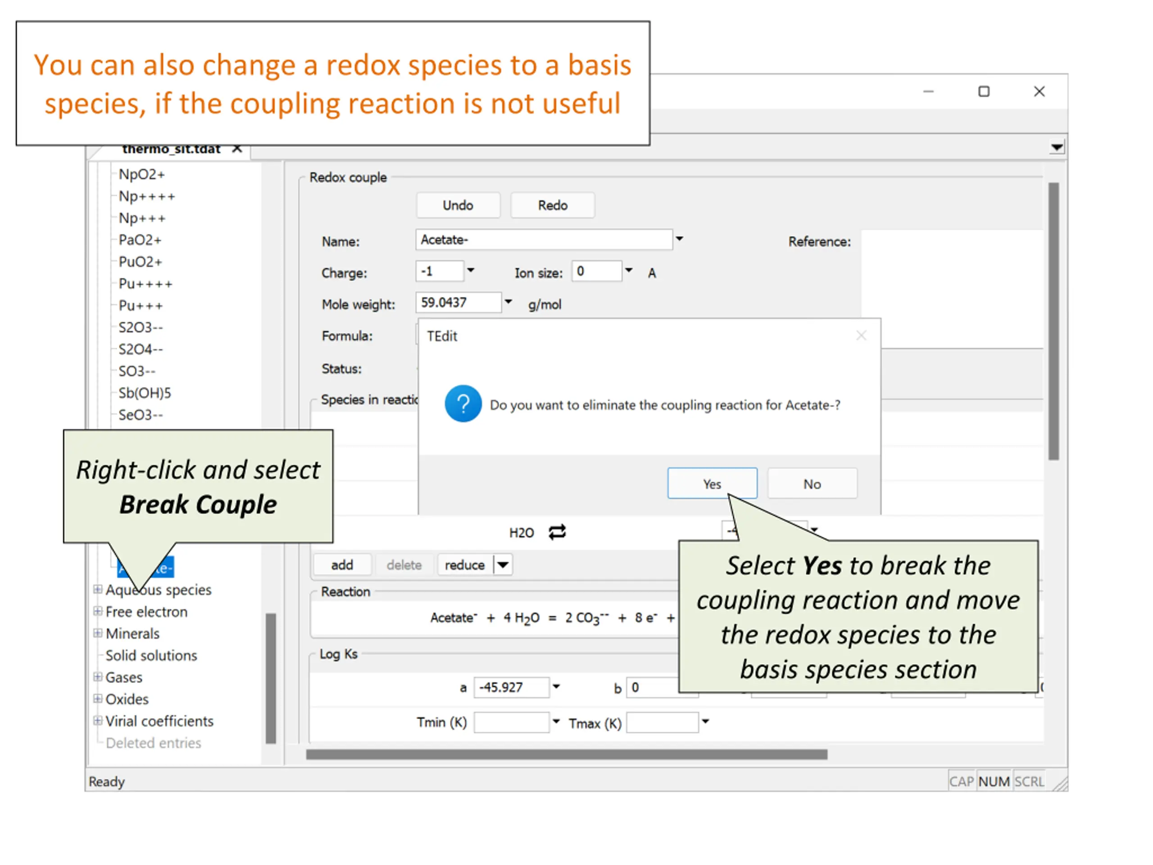Screen dimensions: 1153x865
Task: Select Np+++ in the species tree
Action: coord(142,218)
